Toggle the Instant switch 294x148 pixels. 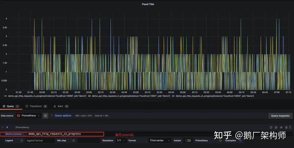[x=188, y=141]
